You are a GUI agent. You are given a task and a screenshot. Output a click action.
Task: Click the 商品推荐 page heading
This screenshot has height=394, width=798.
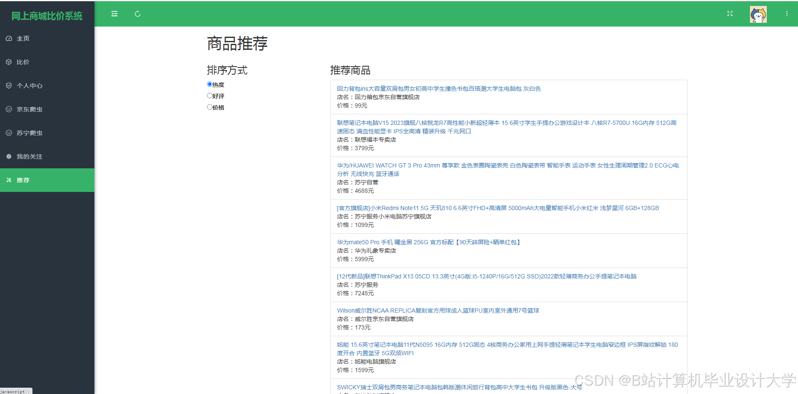(237, 43)
